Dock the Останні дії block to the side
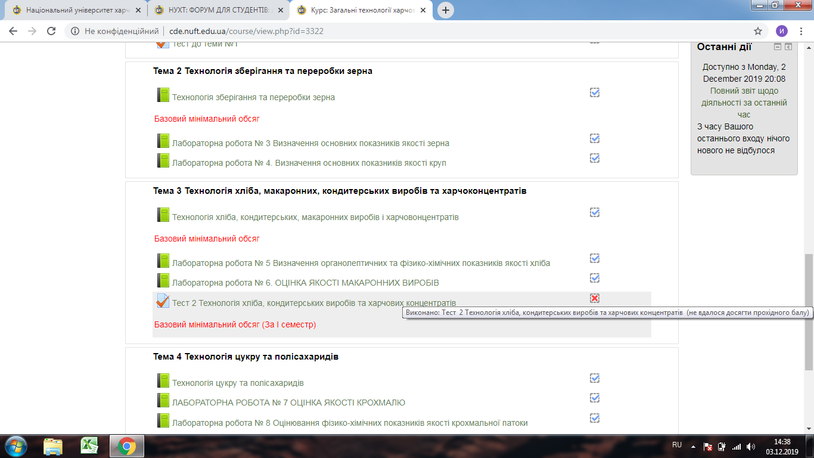The width and height of the screenshot is (814, 458). (x=788, y=47)
